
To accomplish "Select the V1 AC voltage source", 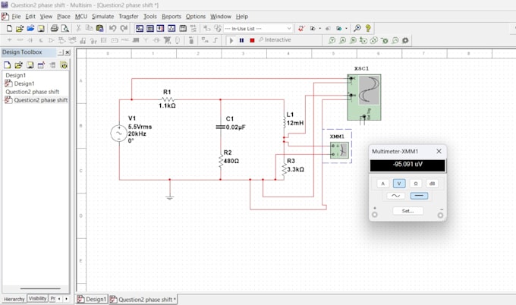I will (119, 134).
